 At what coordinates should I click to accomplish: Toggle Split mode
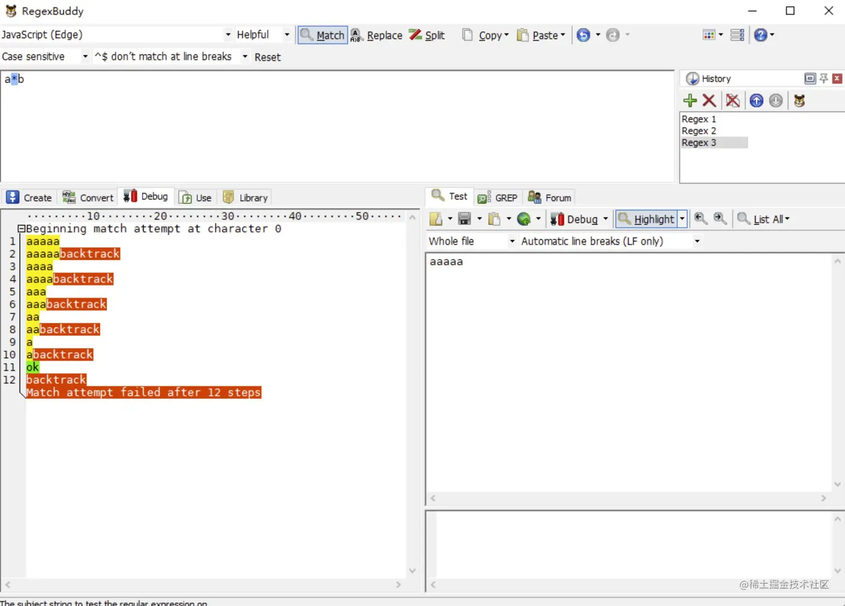pyautogui.click(x=427, y=35)
